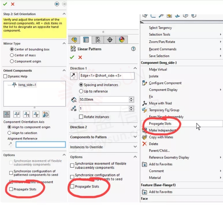The width and height of the screenshot is (223, 205).
Task: Expand Components to Pattern section
Action: point(135,137)
